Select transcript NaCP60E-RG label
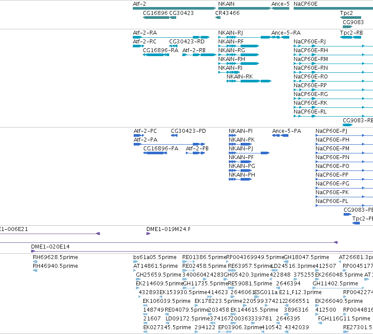Image resolution: width=373 pixels, height=334 pixels. (x=311, y=94)
